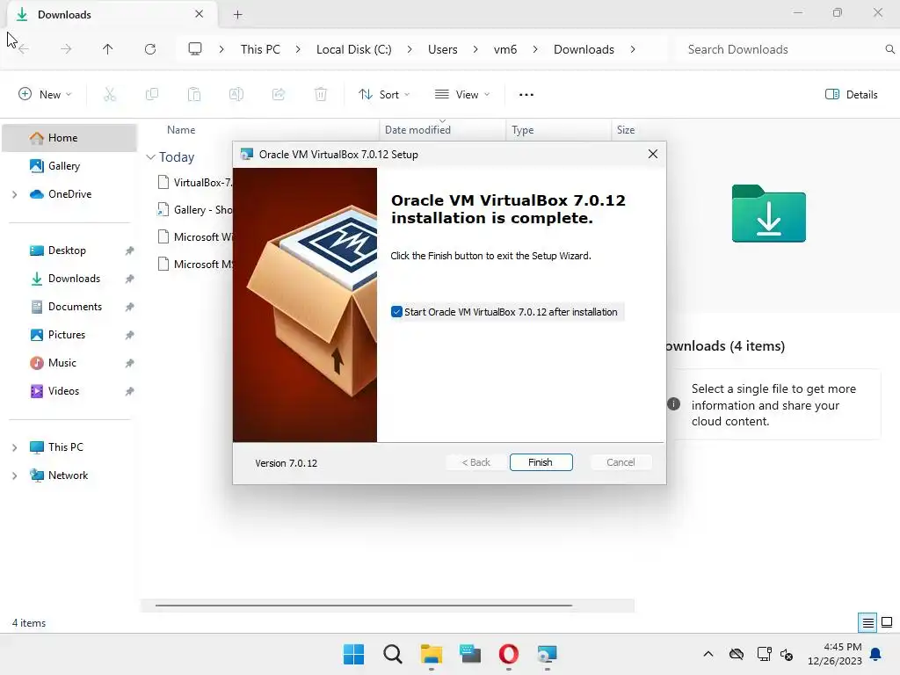The height and width of the screenshot is (675, 900).
Task: Open the New item dropdown
Action: point(45,94)
